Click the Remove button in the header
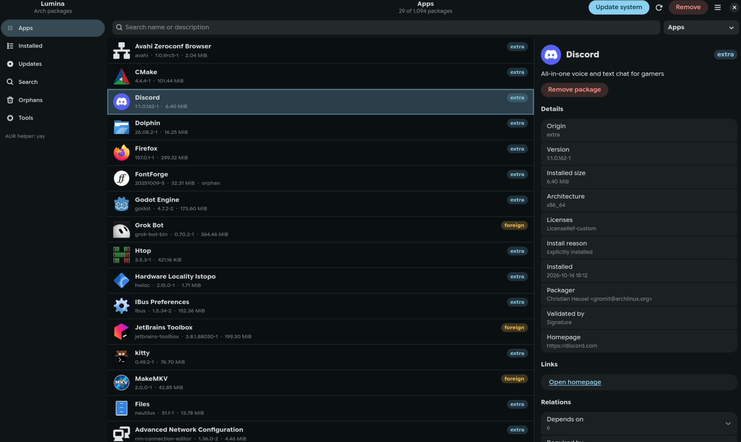 tap(688, 7)
